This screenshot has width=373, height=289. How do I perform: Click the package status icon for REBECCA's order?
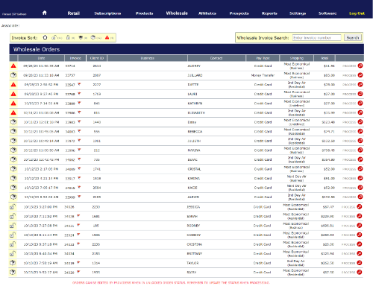(13, 131)
